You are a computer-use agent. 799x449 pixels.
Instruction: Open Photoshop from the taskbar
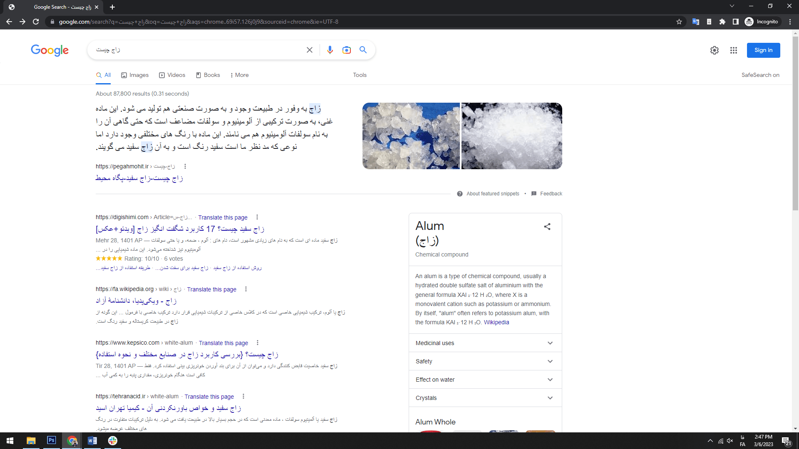(x=52, y=440)
